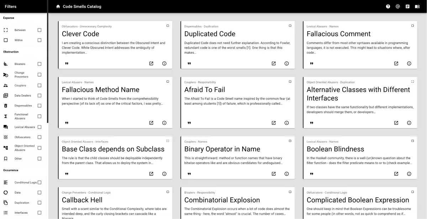Click quote icon on Binary Operator in Name card
The width and height of the screenshot is (427, 219).
tap(189, 174)
